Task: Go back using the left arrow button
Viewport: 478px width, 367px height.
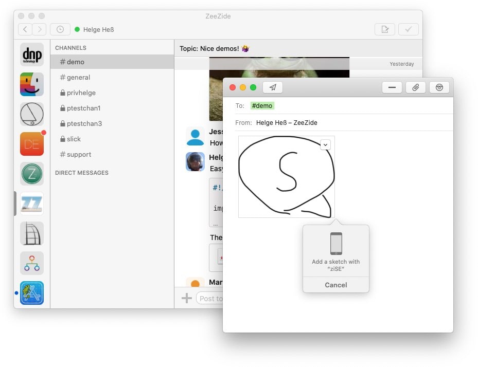Action: pos(25,29)
